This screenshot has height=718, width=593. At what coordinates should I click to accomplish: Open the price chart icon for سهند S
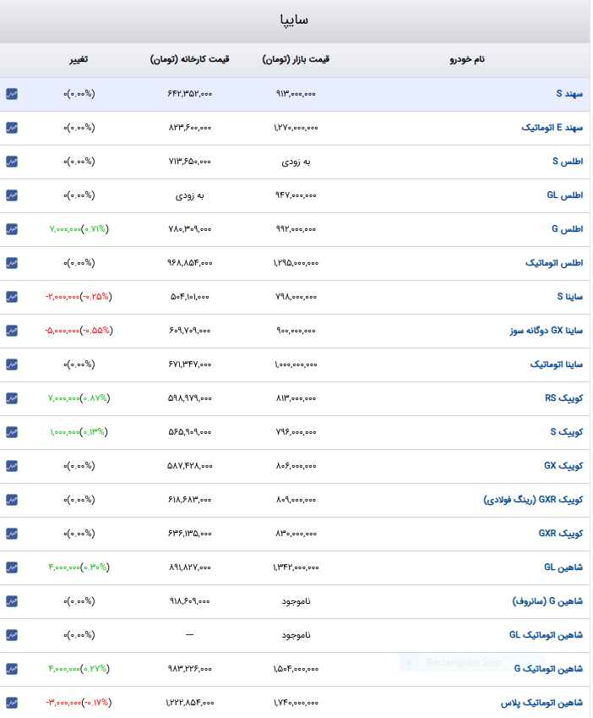pos(13,94)
